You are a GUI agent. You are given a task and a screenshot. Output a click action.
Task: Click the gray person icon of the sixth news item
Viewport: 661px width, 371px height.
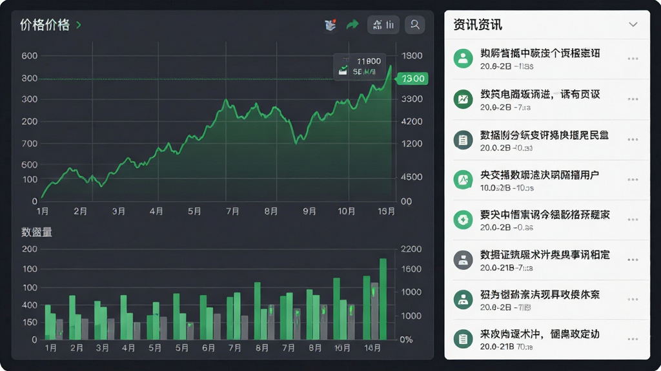[x=463, y=260]
